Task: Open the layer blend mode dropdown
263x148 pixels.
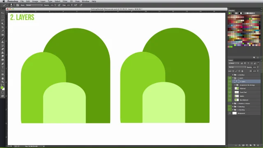Action: [x=237, y=67]
